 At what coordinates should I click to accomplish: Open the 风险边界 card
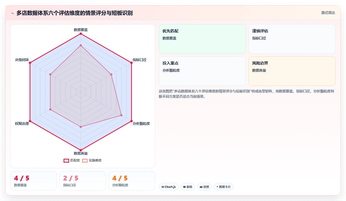292,71
